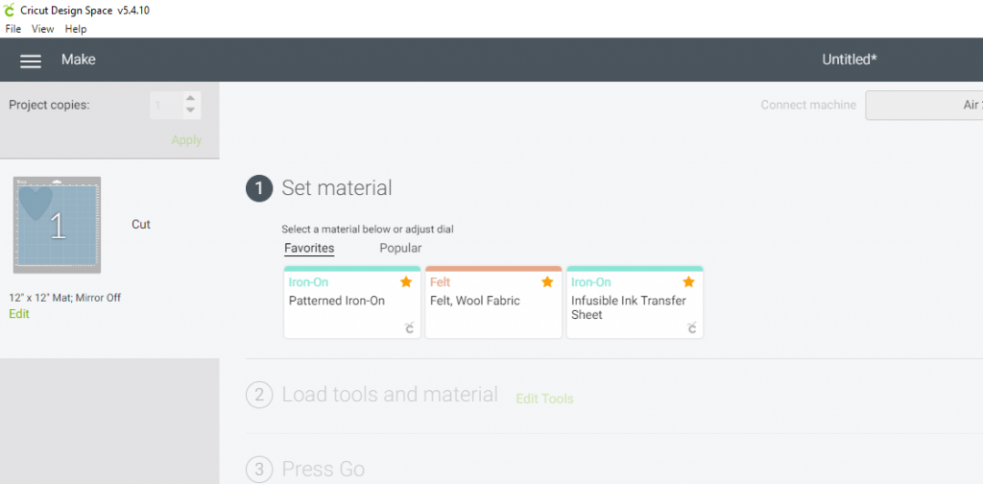
Task: Open the View menu
Action: tap(42, 29)
